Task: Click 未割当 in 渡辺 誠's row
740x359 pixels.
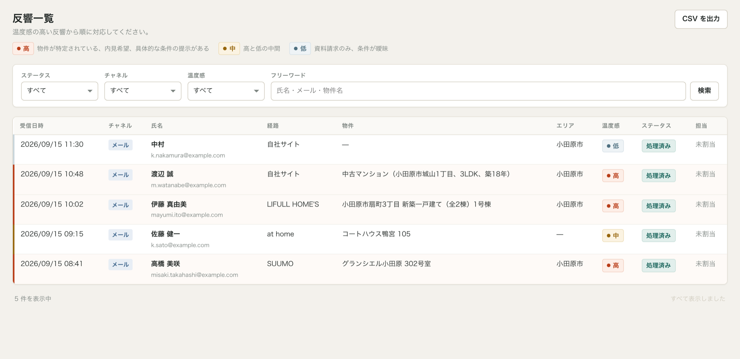Action: [705, 174]
